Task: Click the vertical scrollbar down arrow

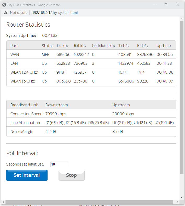Action: click(x=182, y=197)
